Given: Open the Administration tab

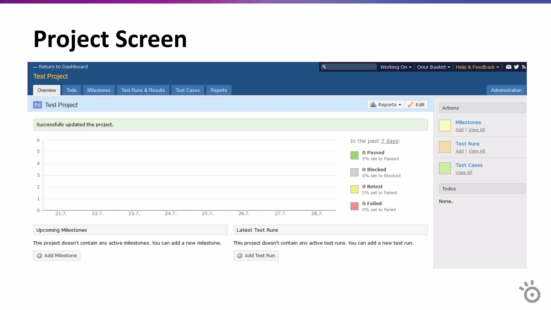Looking at the screenshot, I should 506,90.
